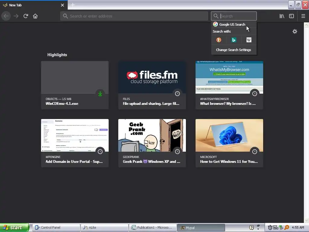Image resolution: width=309 pixels, height=232 pixels.
Task: Click history clock on Microsoft tile
Action: 255,152
